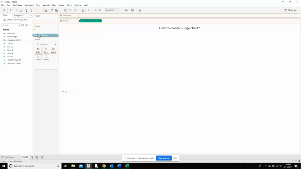
Task: Click the Sort Descending toolbar icon
Action: pos(76,10)
